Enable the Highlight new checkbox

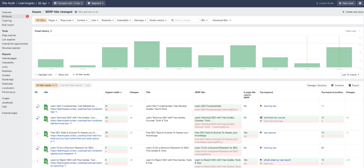36,74
